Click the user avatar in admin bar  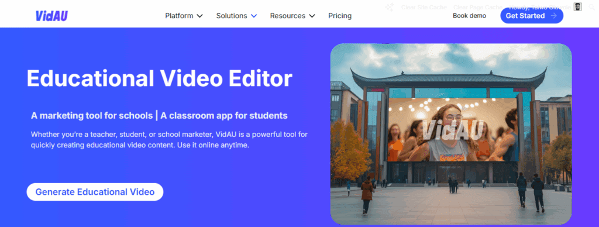tap(577, 6)
